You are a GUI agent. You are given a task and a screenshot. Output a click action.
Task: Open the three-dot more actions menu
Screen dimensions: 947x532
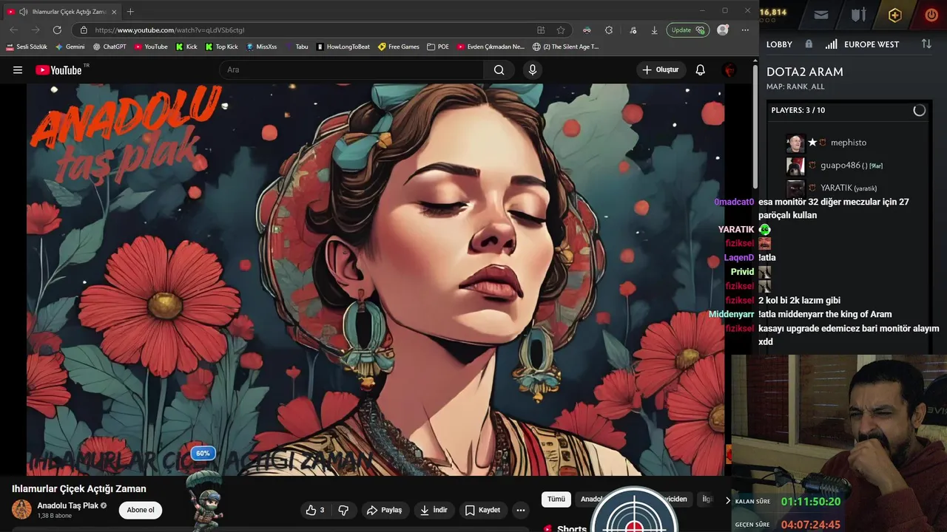coord(521,510)
